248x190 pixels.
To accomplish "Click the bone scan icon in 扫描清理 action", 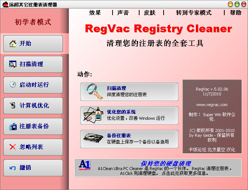I will (94, 91).
